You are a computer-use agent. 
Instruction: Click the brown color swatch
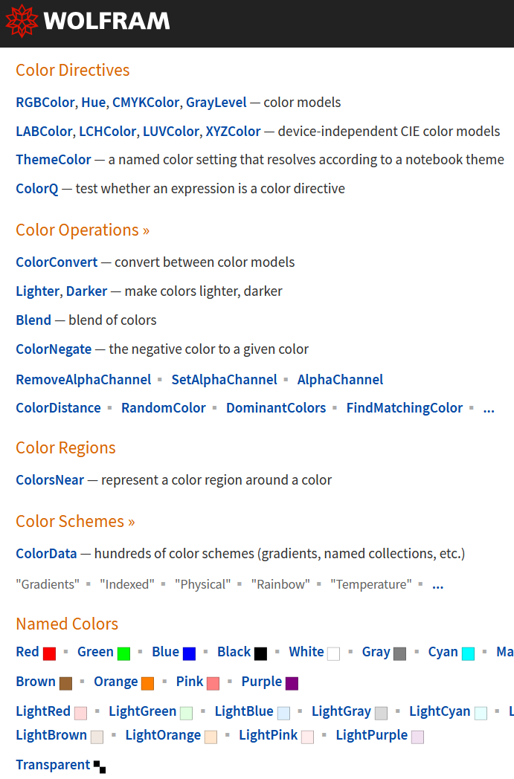point(65,683)
